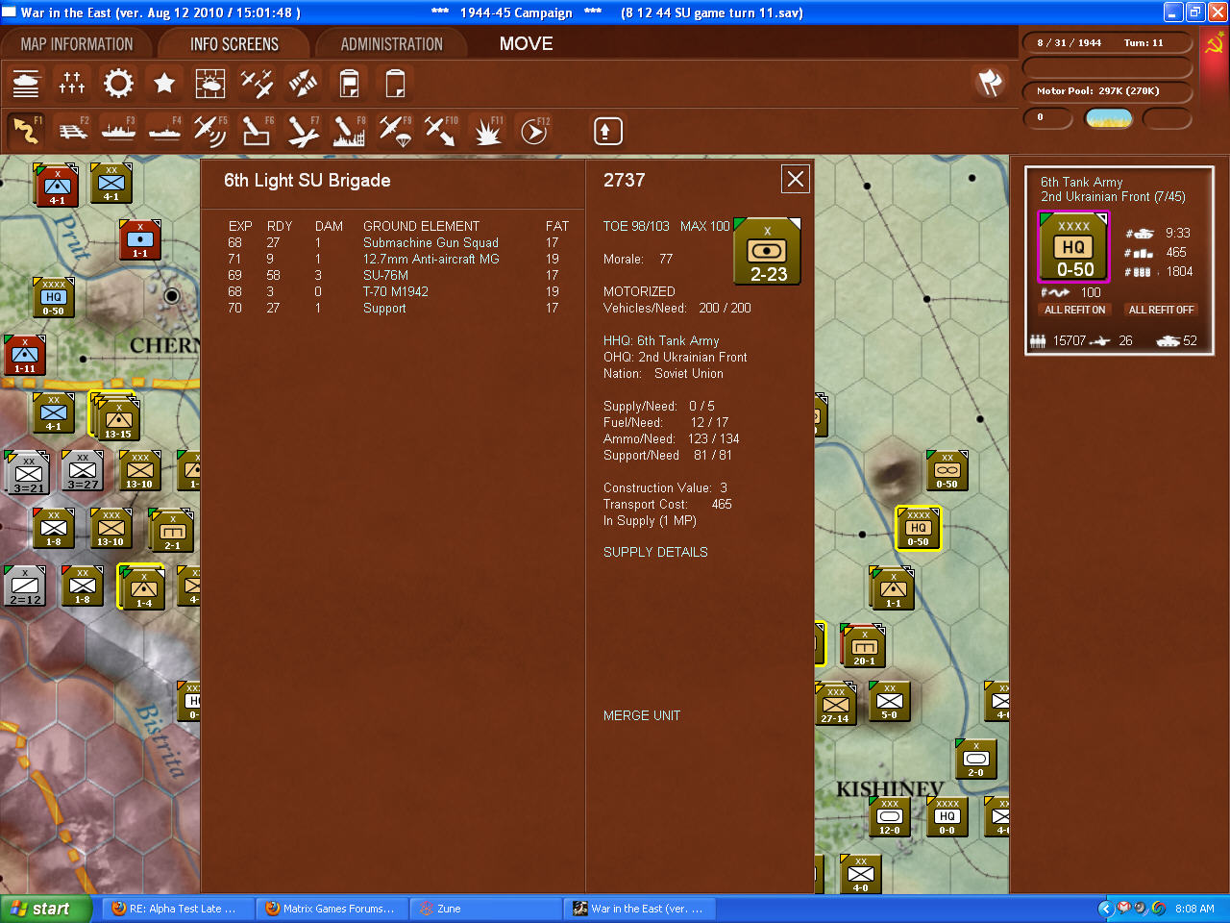Viewport: 1230px width, 923px height.
Task: Click the Soviet hammer and sickle flag
Action: [x=1215, y=43]
